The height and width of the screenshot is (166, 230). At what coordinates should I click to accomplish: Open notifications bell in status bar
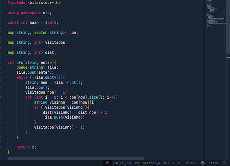coord(224,163)
